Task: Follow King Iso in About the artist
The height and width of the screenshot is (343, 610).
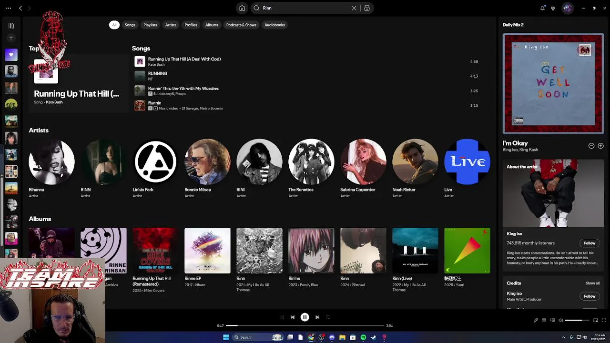Action: pos(590,243)
